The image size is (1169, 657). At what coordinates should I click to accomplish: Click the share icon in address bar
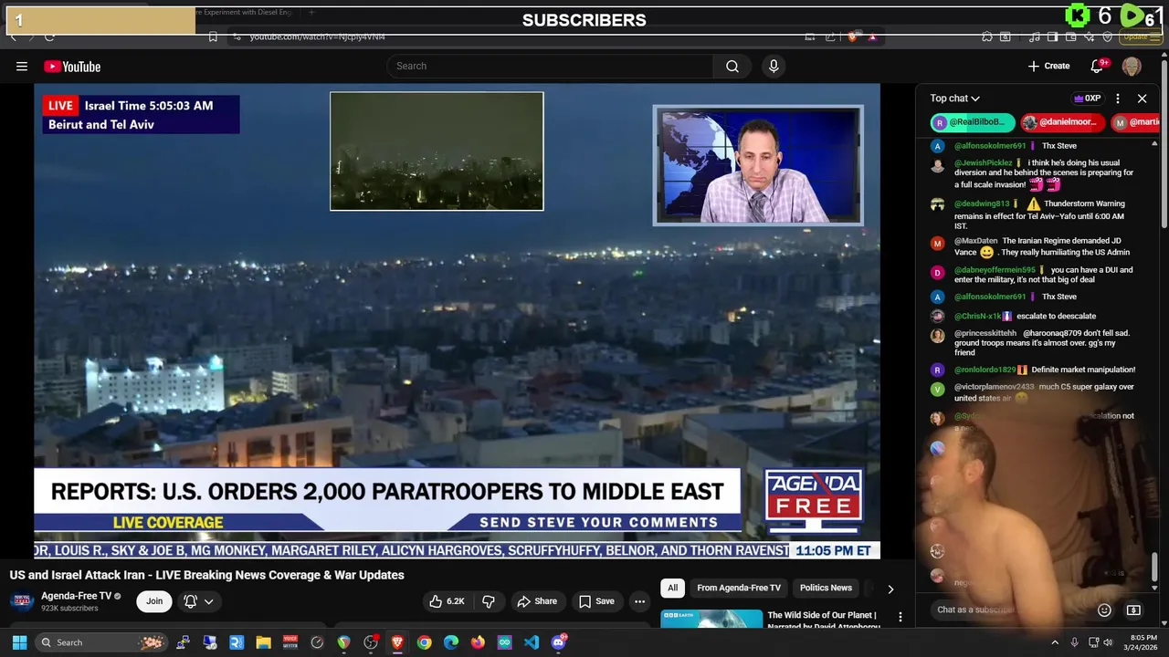(x=830, y=36)
